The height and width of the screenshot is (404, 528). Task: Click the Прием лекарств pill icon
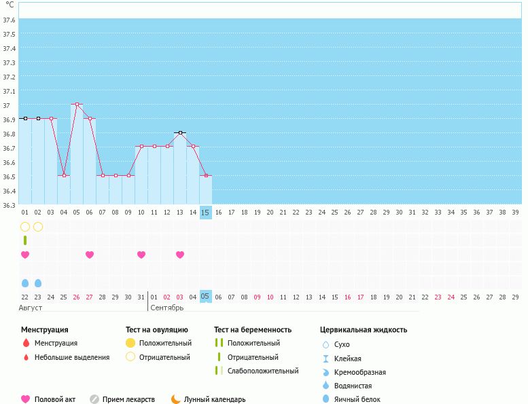pos(94,399)
